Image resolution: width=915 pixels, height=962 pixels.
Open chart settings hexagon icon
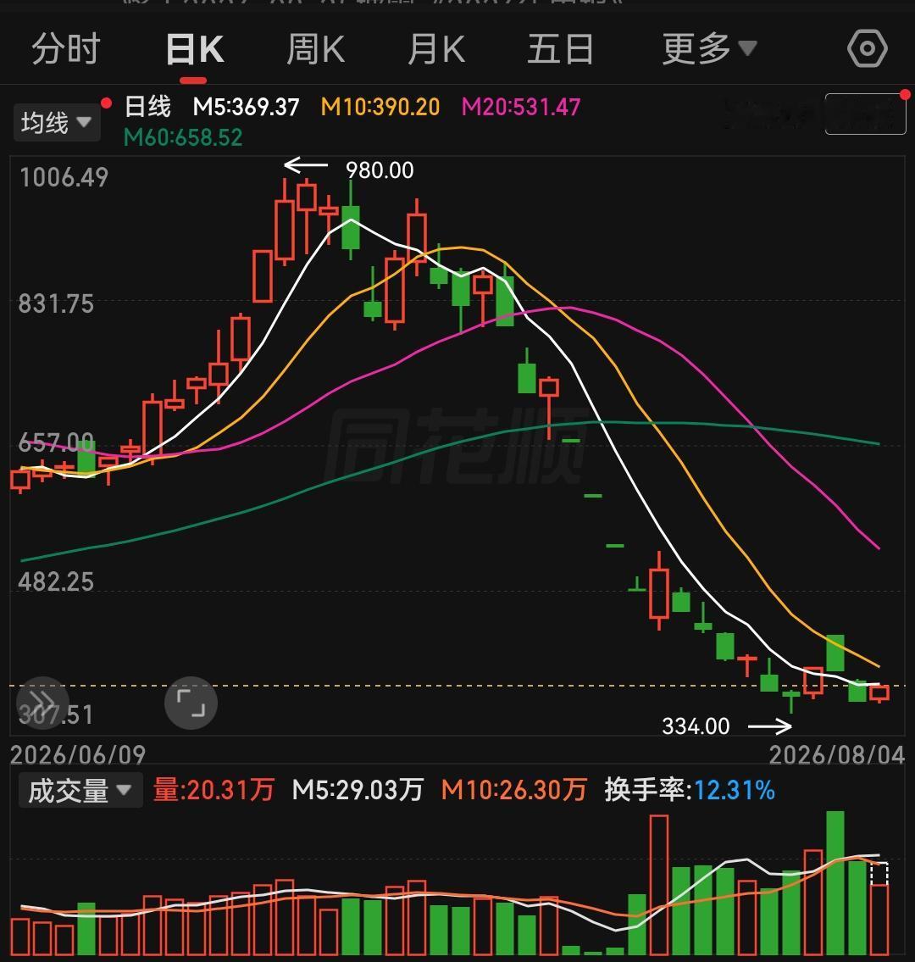click(x=868, y=48)
